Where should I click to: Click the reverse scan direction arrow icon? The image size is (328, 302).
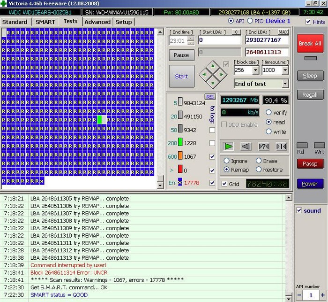click(x=246, y=147)
